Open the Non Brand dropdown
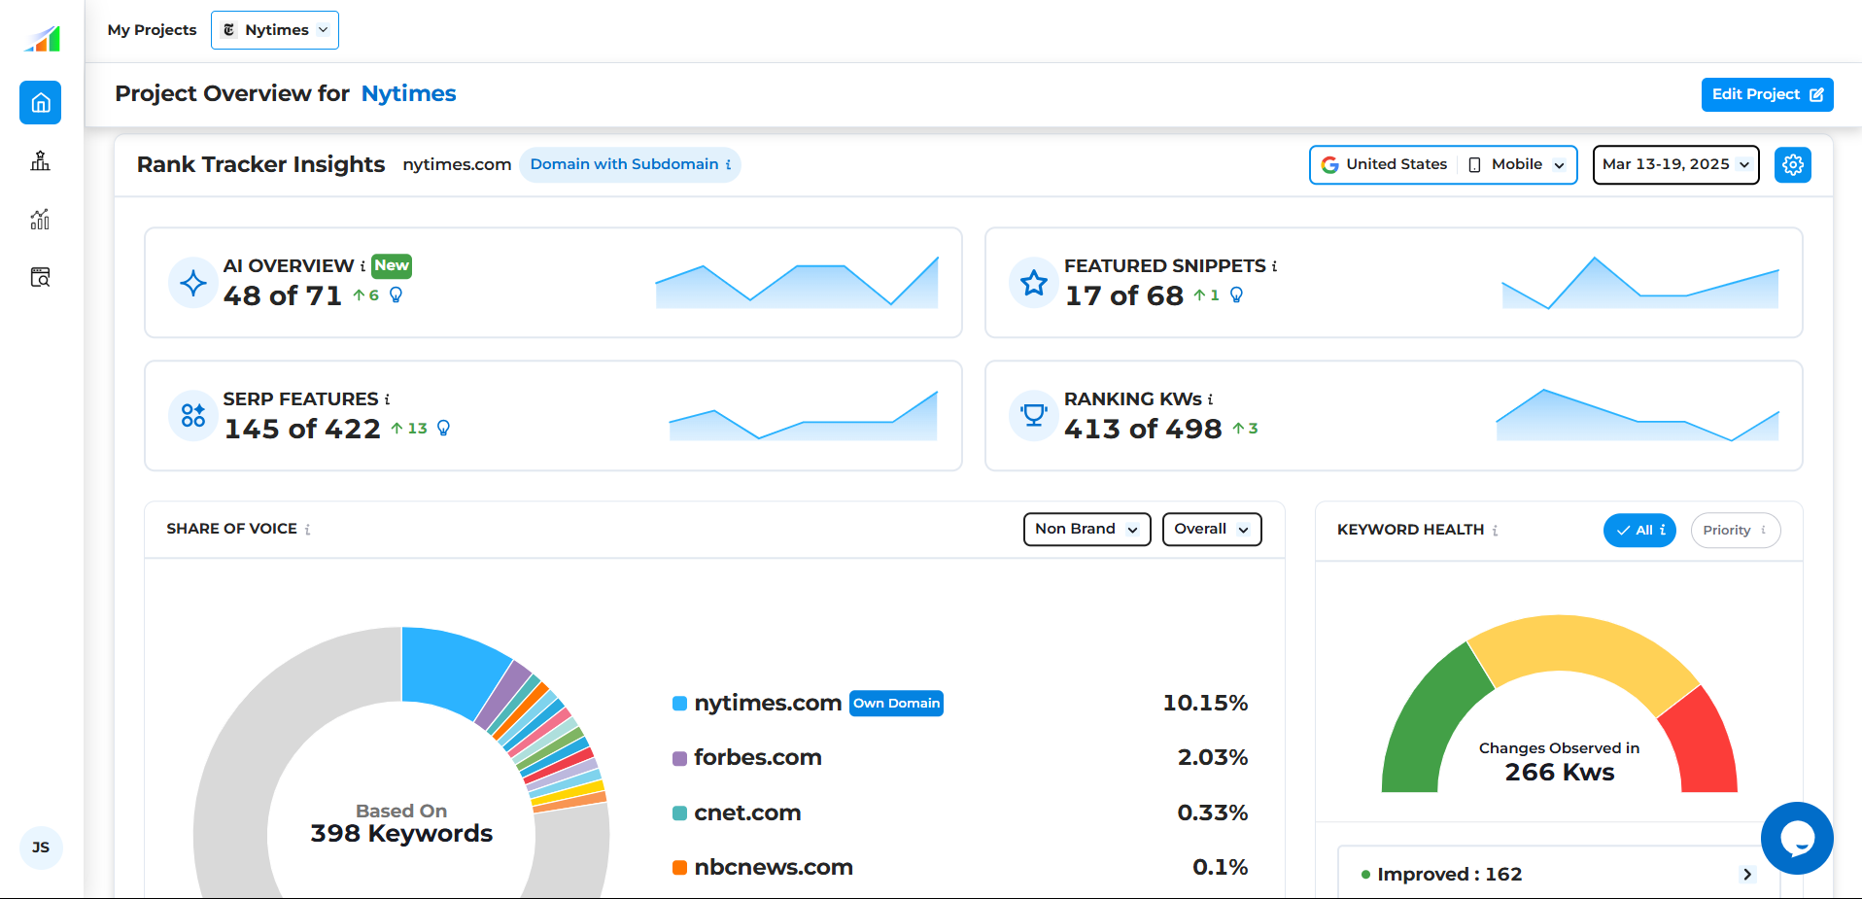Image resolution: width=1862 pixels, height=899 pixels. tap(1086, 530)
